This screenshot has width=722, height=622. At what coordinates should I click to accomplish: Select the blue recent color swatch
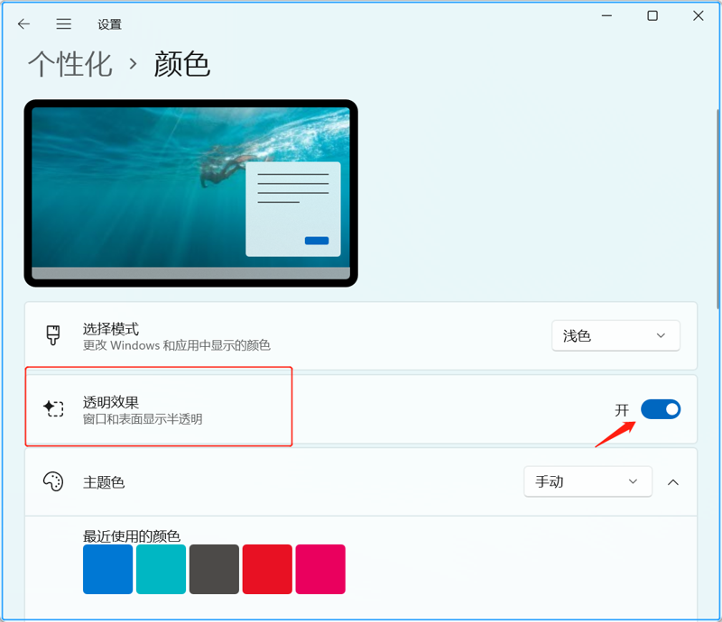point(107,569)
